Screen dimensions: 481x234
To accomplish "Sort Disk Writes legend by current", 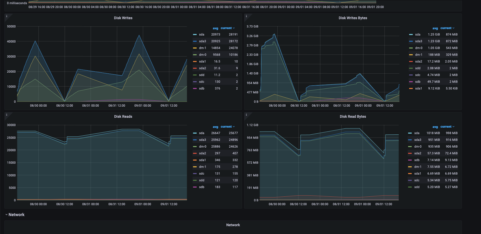I will pos(228,28).
